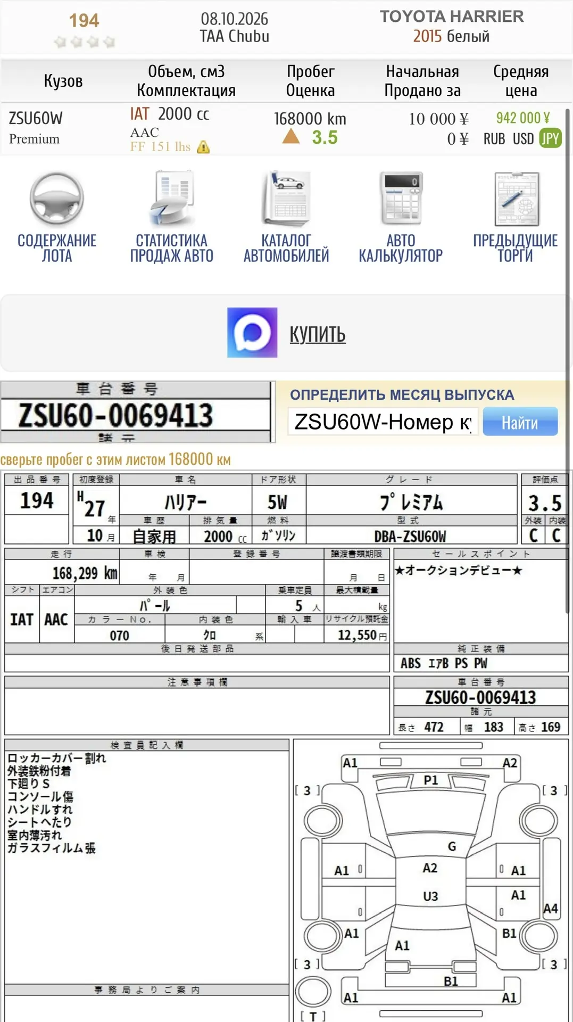Click the Средняя цена column header
This screenshot has width=573, height=1022.
point(521,81)
